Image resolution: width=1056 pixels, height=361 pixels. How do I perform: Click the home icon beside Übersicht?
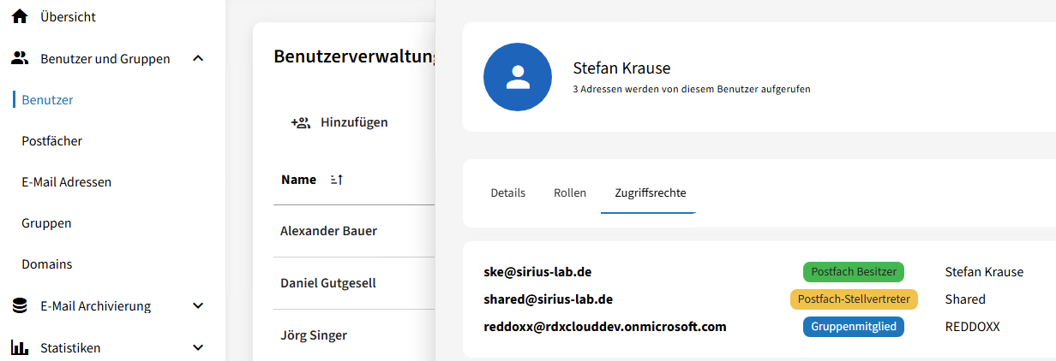[20, 17]
